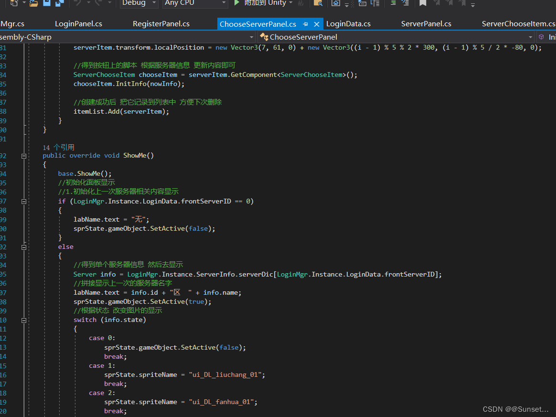Switch to the LoginPanel.cs tab

point(78,24)
